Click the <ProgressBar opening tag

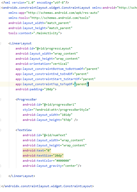tap(26, 99)
